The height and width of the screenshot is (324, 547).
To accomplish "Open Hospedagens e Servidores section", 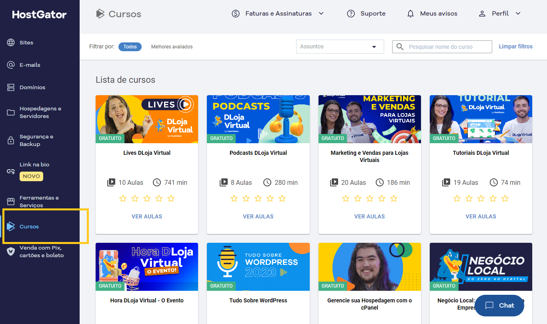I will (40, 112).
